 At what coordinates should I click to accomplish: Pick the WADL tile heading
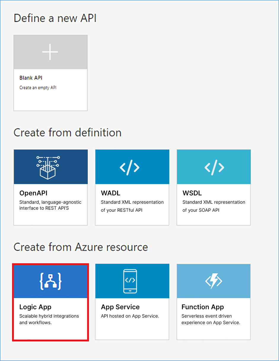pos(111,193)
